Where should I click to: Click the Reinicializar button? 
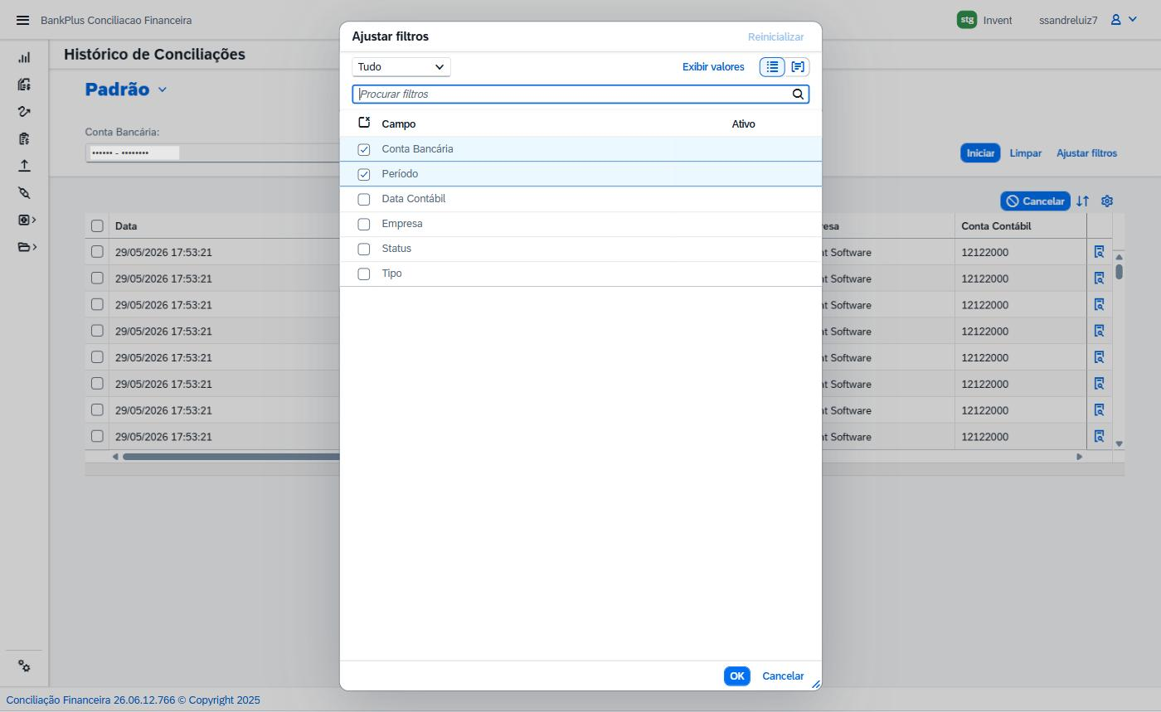(x=775, y=37)
